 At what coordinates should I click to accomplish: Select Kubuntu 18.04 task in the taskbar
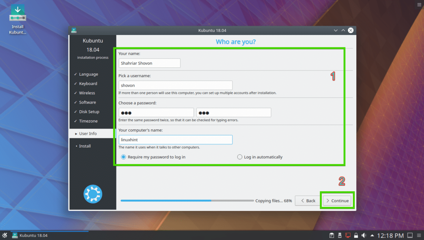[49, 236]
